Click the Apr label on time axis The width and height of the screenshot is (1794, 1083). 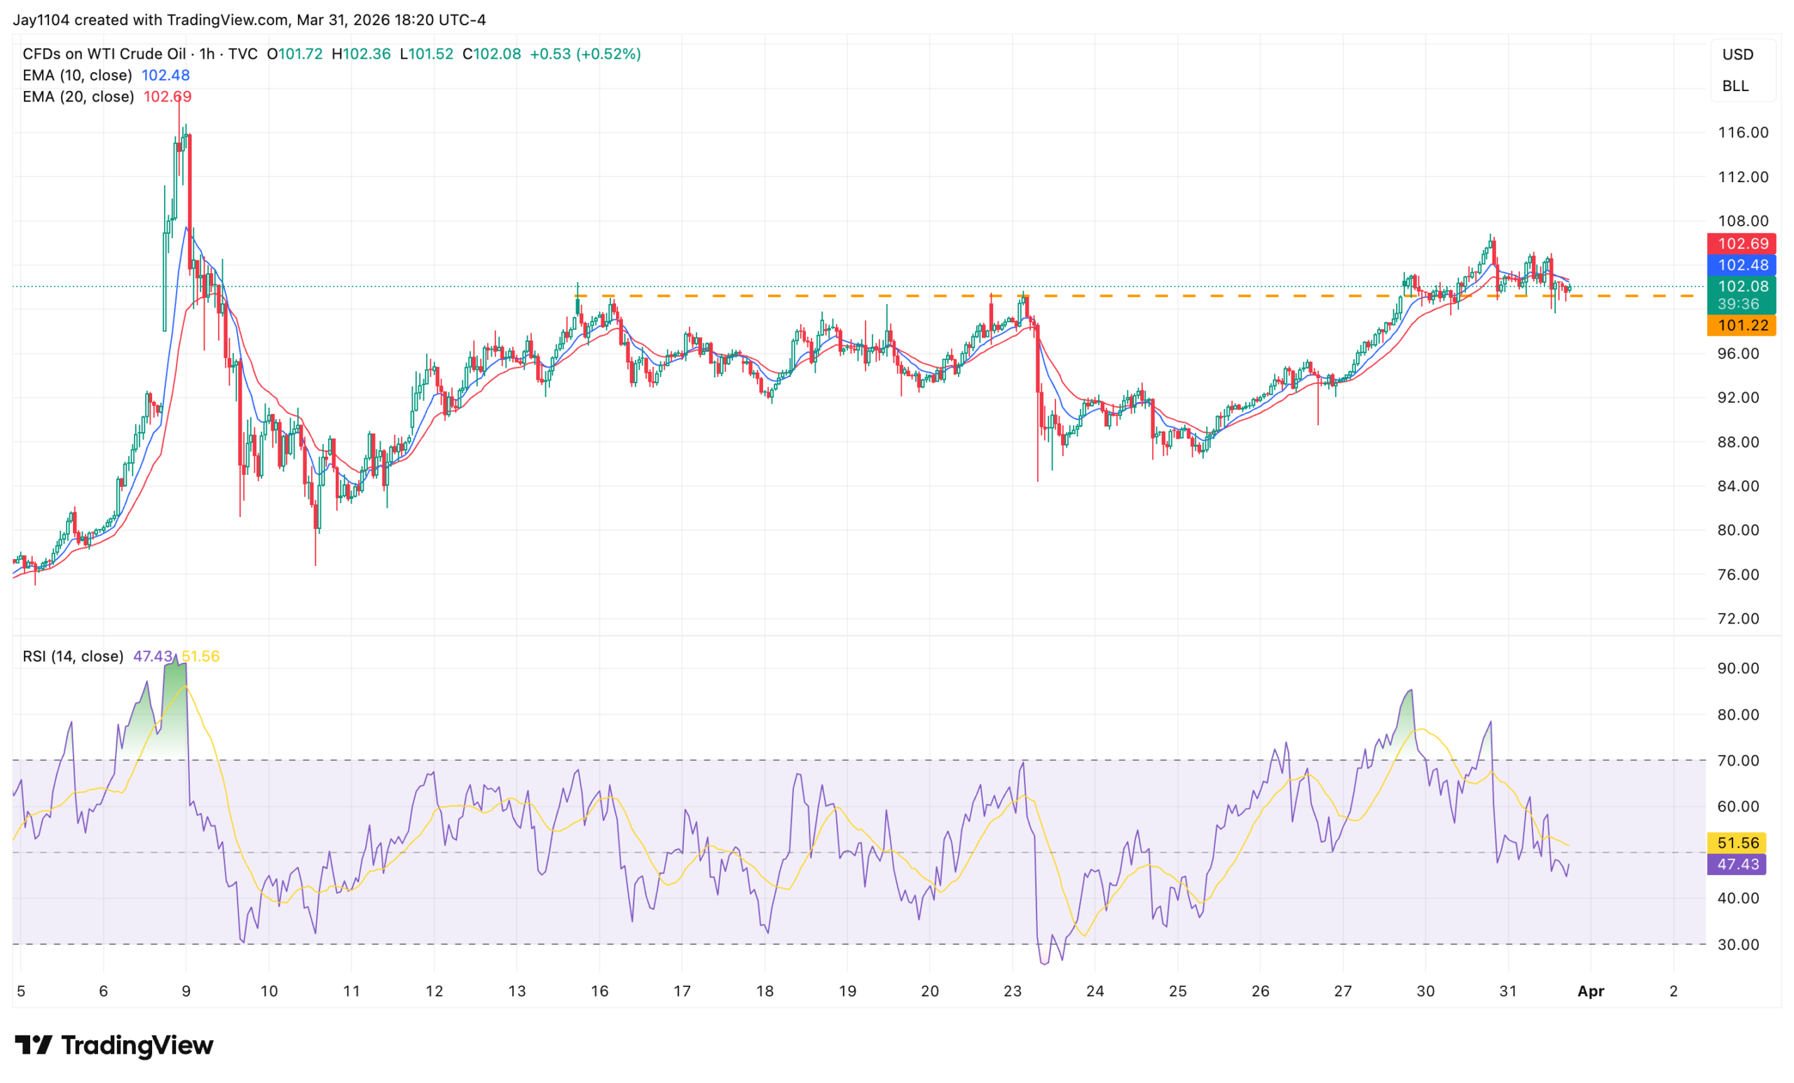tap(1590, 991)
